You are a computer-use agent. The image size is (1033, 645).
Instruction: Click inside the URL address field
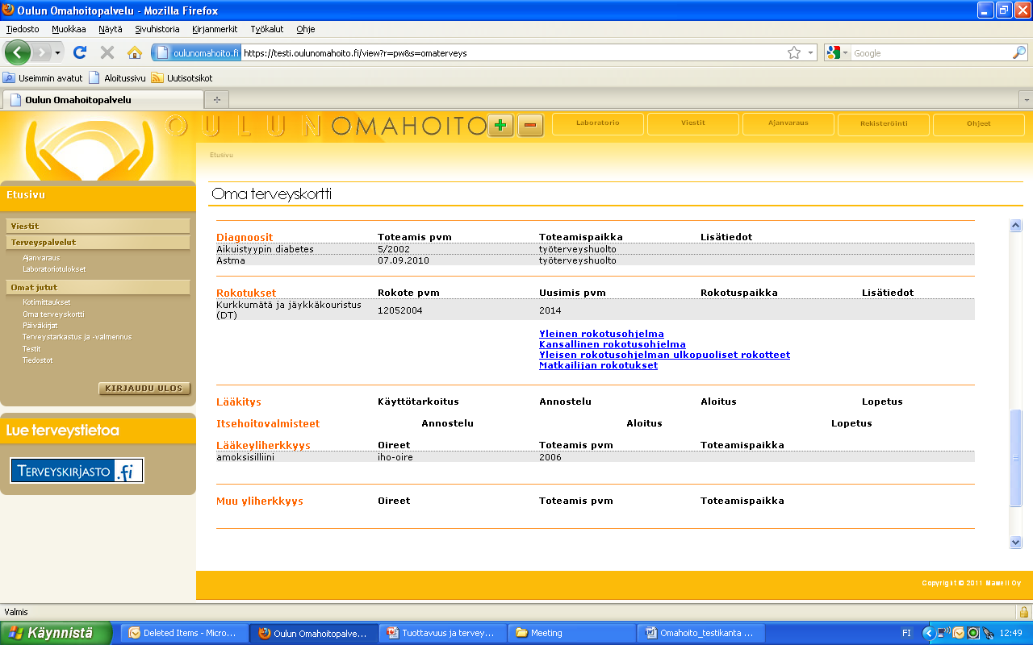[x=512, y=52]
